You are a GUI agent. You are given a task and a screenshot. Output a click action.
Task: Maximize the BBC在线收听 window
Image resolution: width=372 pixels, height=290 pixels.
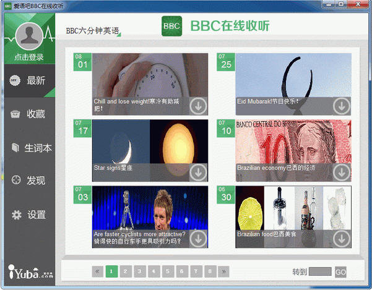pyautogui.click(x=342, y=4)
